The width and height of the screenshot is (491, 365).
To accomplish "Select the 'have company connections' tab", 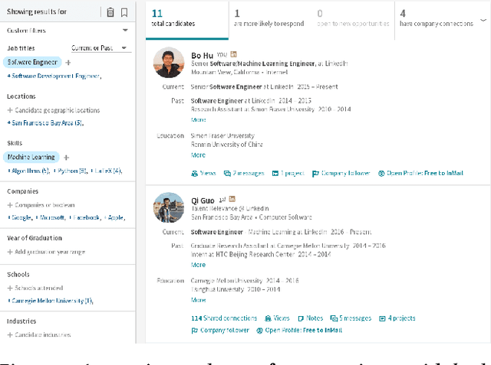I will (x=433, y=18).
